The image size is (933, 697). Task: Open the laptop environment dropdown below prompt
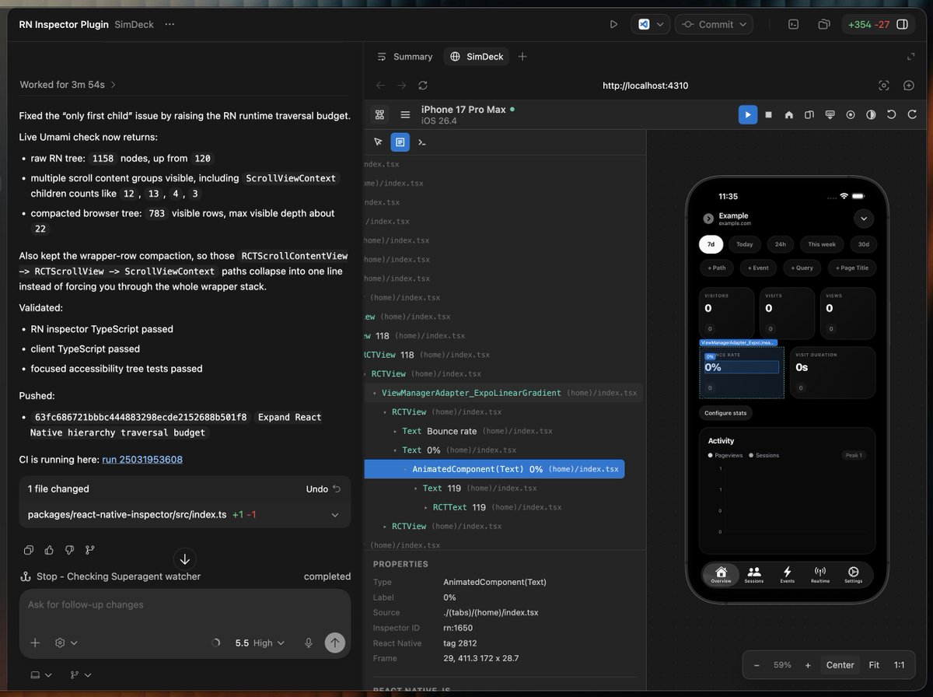point(41,674)
